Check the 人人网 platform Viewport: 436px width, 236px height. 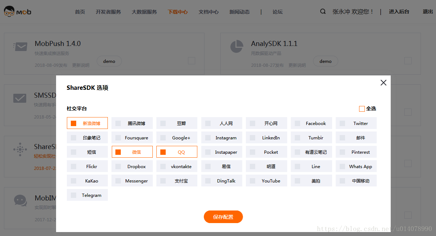point(222,123)
